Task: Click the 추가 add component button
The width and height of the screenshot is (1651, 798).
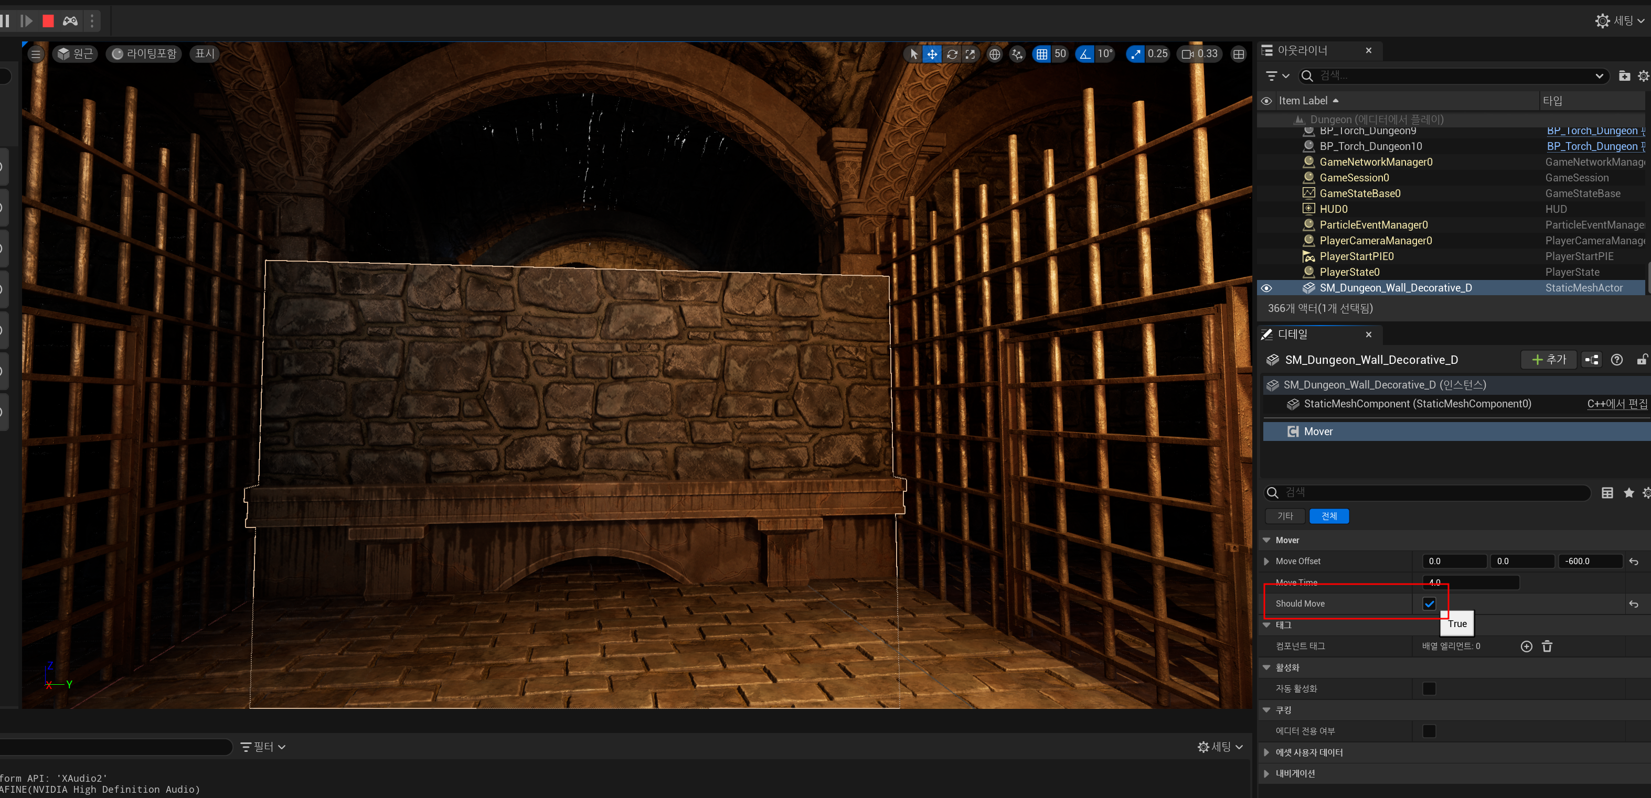Action: [x=1549, y=360]
